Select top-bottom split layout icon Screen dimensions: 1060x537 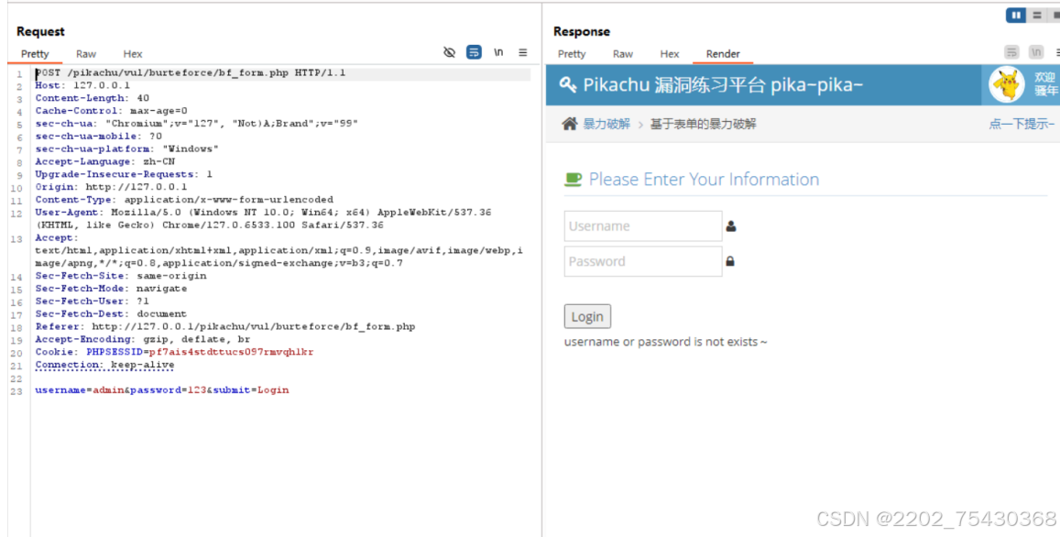pyautogui.click(x=1036, y=15)
